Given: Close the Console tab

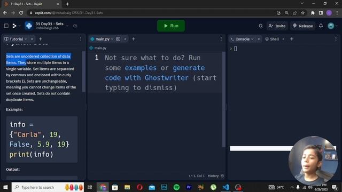Looking at the screenshot, I should click(259, 39).
